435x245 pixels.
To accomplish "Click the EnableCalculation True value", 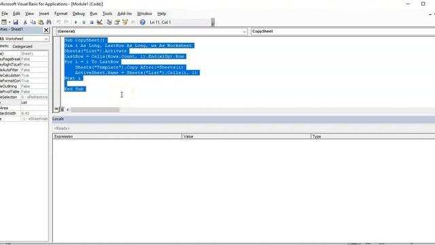I will pyautogui.click(x=35, y=76).
